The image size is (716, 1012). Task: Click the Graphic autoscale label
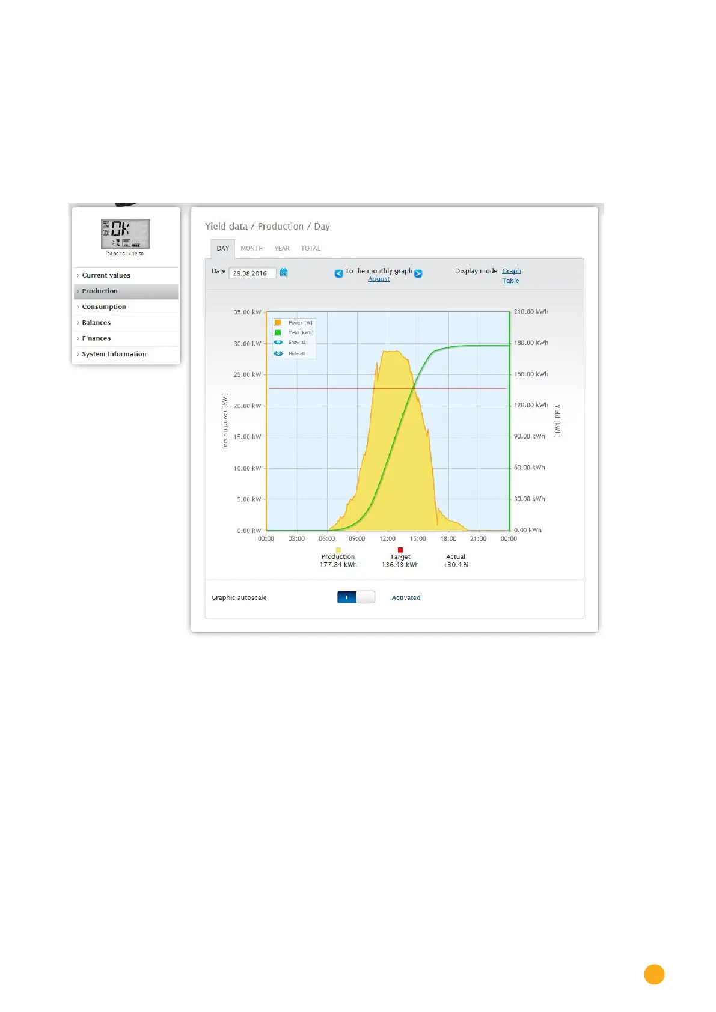(x=239, y=597)
